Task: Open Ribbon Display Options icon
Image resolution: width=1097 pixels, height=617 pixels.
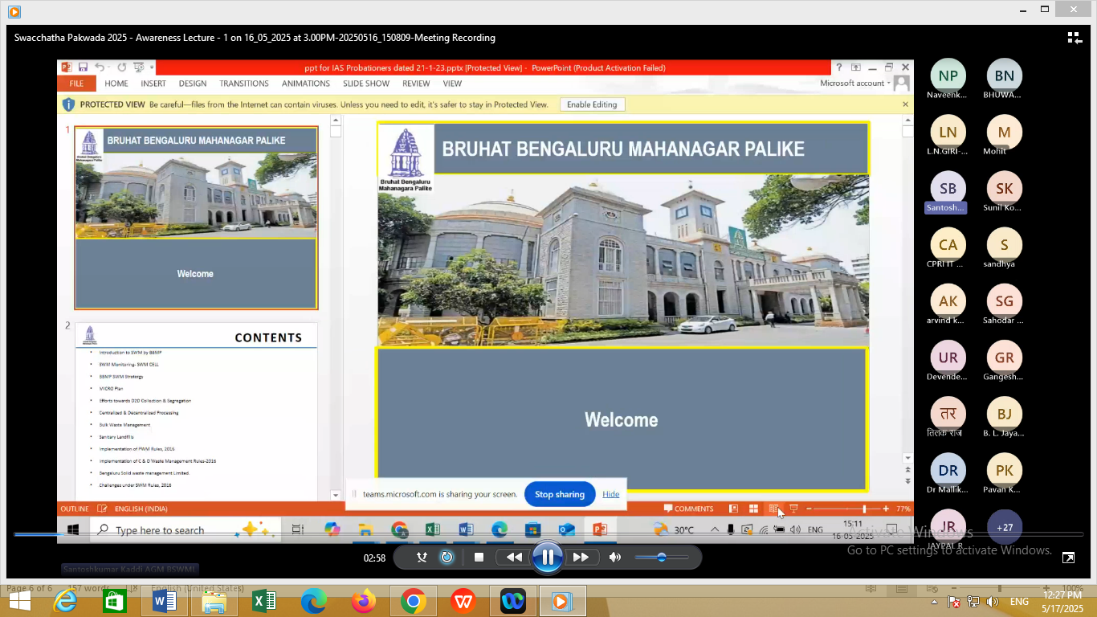Action: (856, 67)
